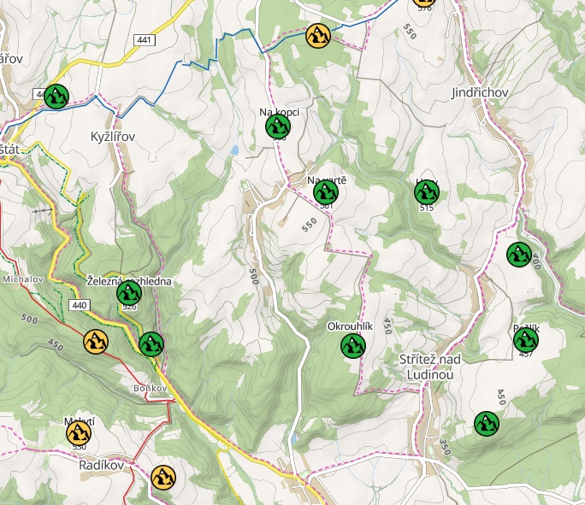The height and width of the screenshot is (505, 585).
Task: Open the Na vartě green peak marker
Action: [325, 193]
